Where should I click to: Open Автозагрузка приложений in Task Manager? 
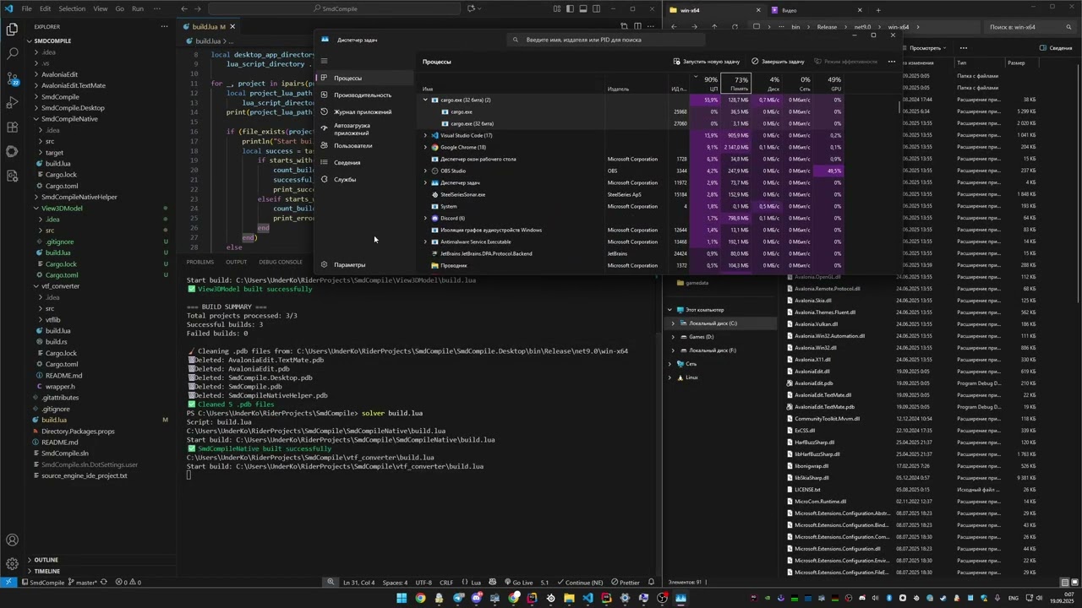click(x=363, y=129)
